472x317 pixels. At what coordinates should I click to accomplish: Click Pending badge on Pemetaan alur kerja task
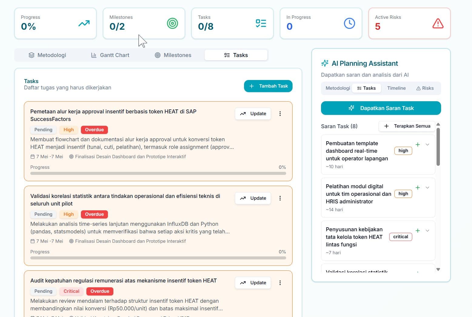coord(43,130)
